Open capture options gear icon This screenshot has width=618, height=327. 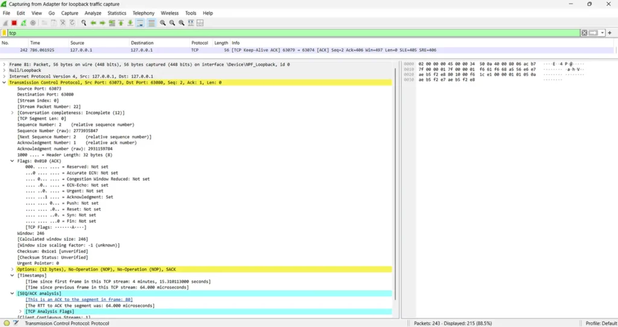pyautogui.click(x=33, y=23)
